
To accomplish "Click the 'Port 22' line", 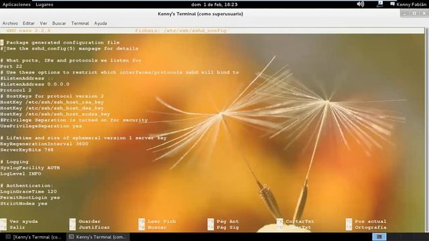I will tap(11, 66).
